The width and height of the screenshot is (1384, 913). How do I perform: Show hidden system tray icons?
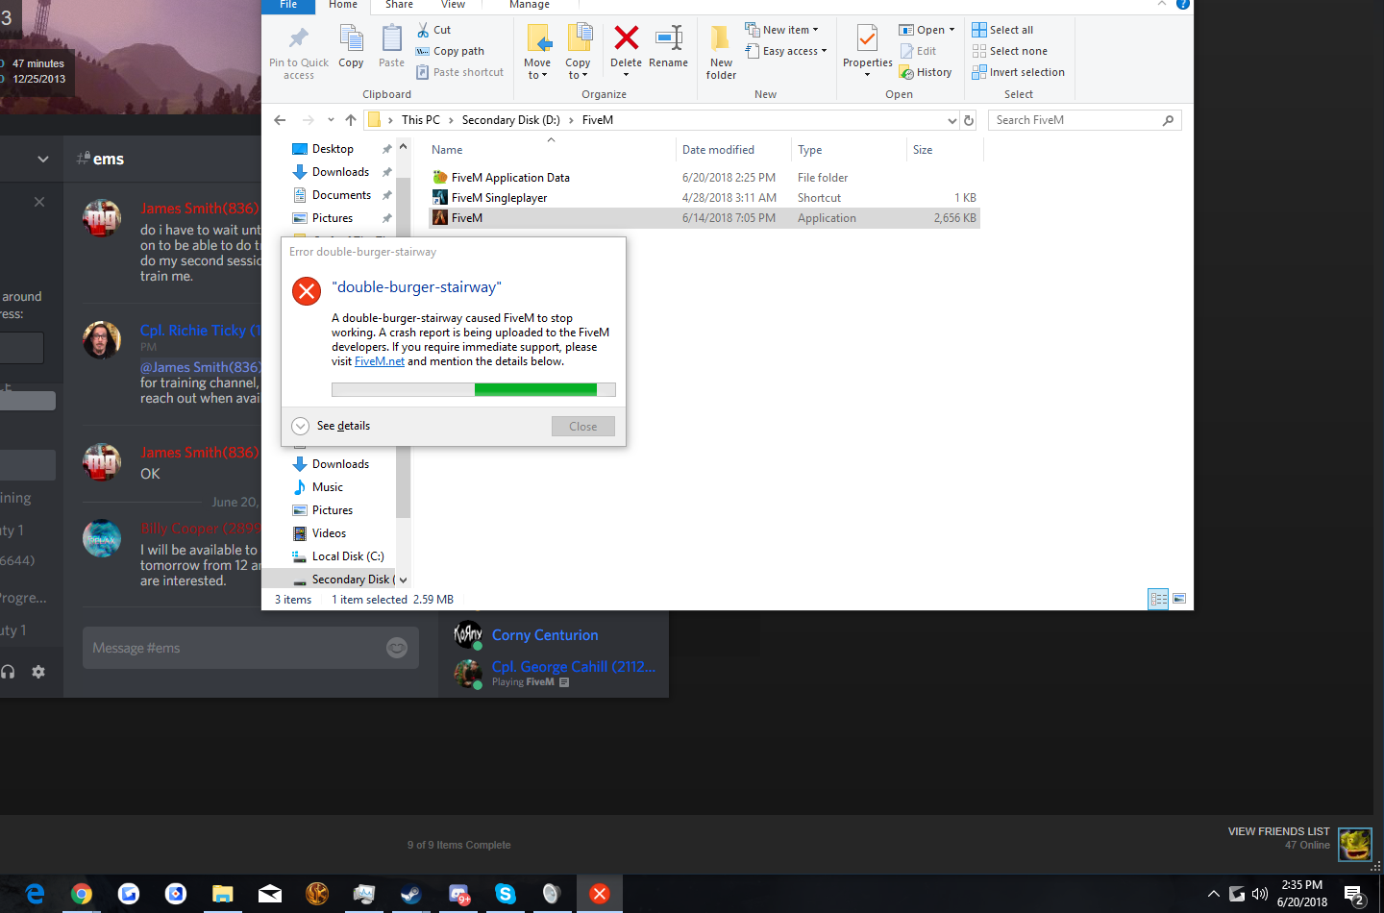[1214, 895]
